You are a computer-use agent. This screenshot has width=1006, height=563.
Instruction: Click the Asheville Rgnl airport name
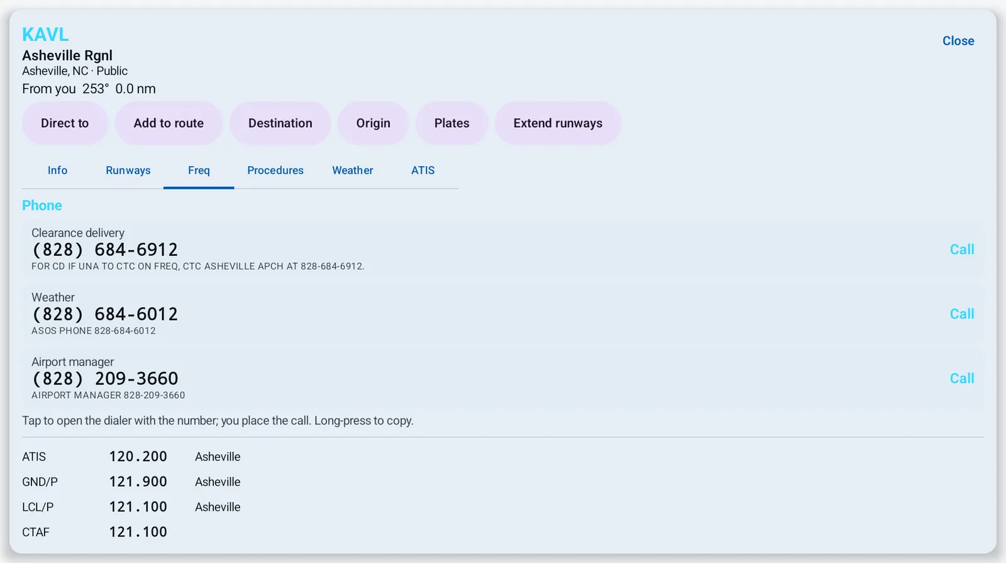67,55
